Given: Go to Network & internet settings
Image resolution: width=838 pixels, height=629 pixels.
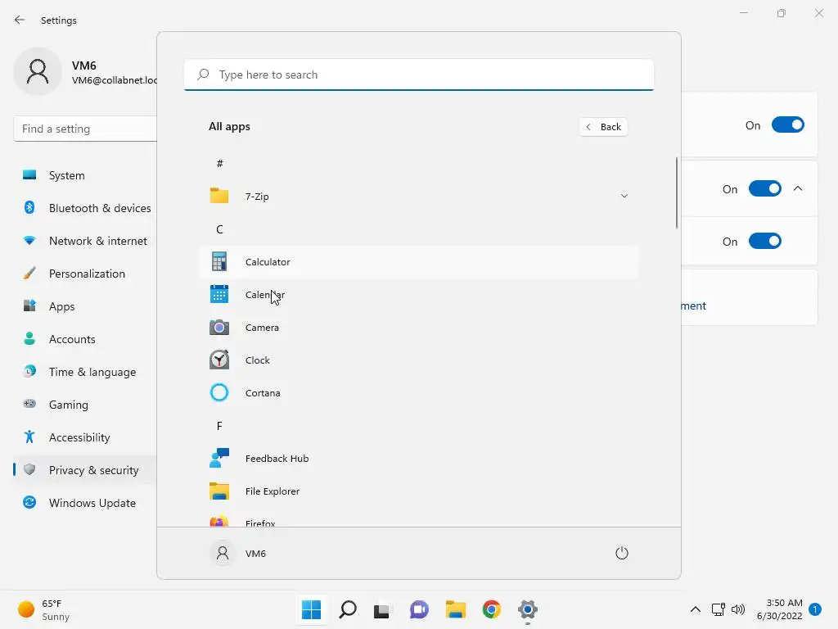Looking at the screenshot, I should click(85, 241).
